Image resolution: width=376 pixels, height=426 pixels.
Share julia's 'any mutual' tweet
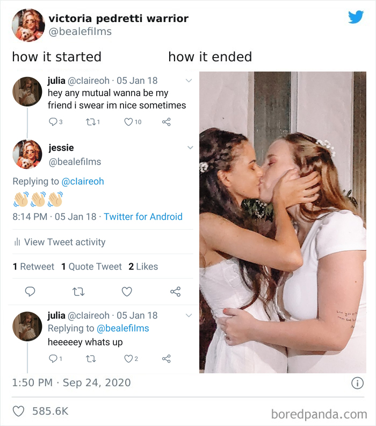pos(167,122)
